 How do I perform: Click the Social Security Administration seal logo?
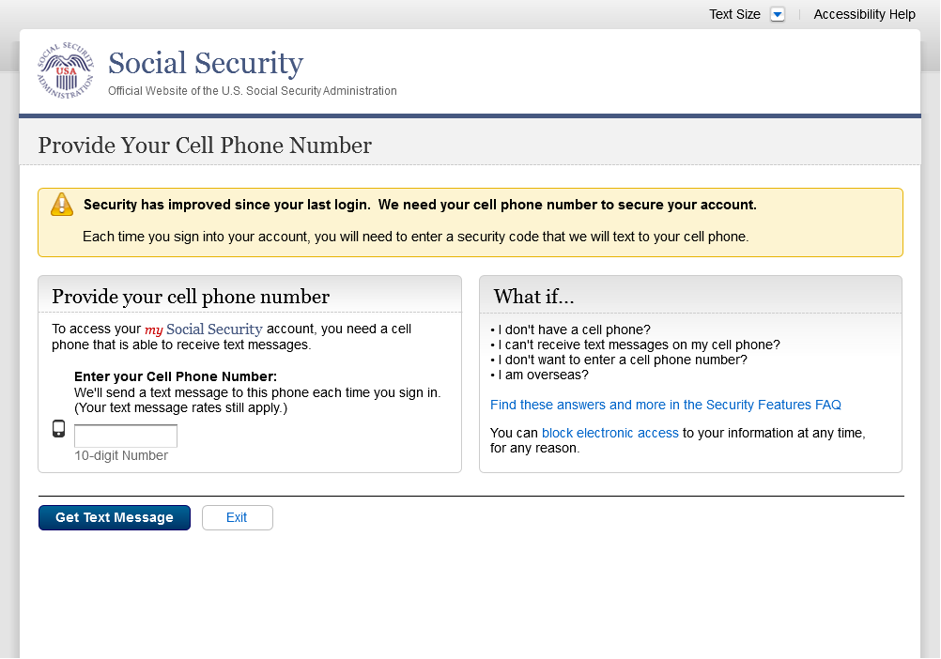[66, 70]
